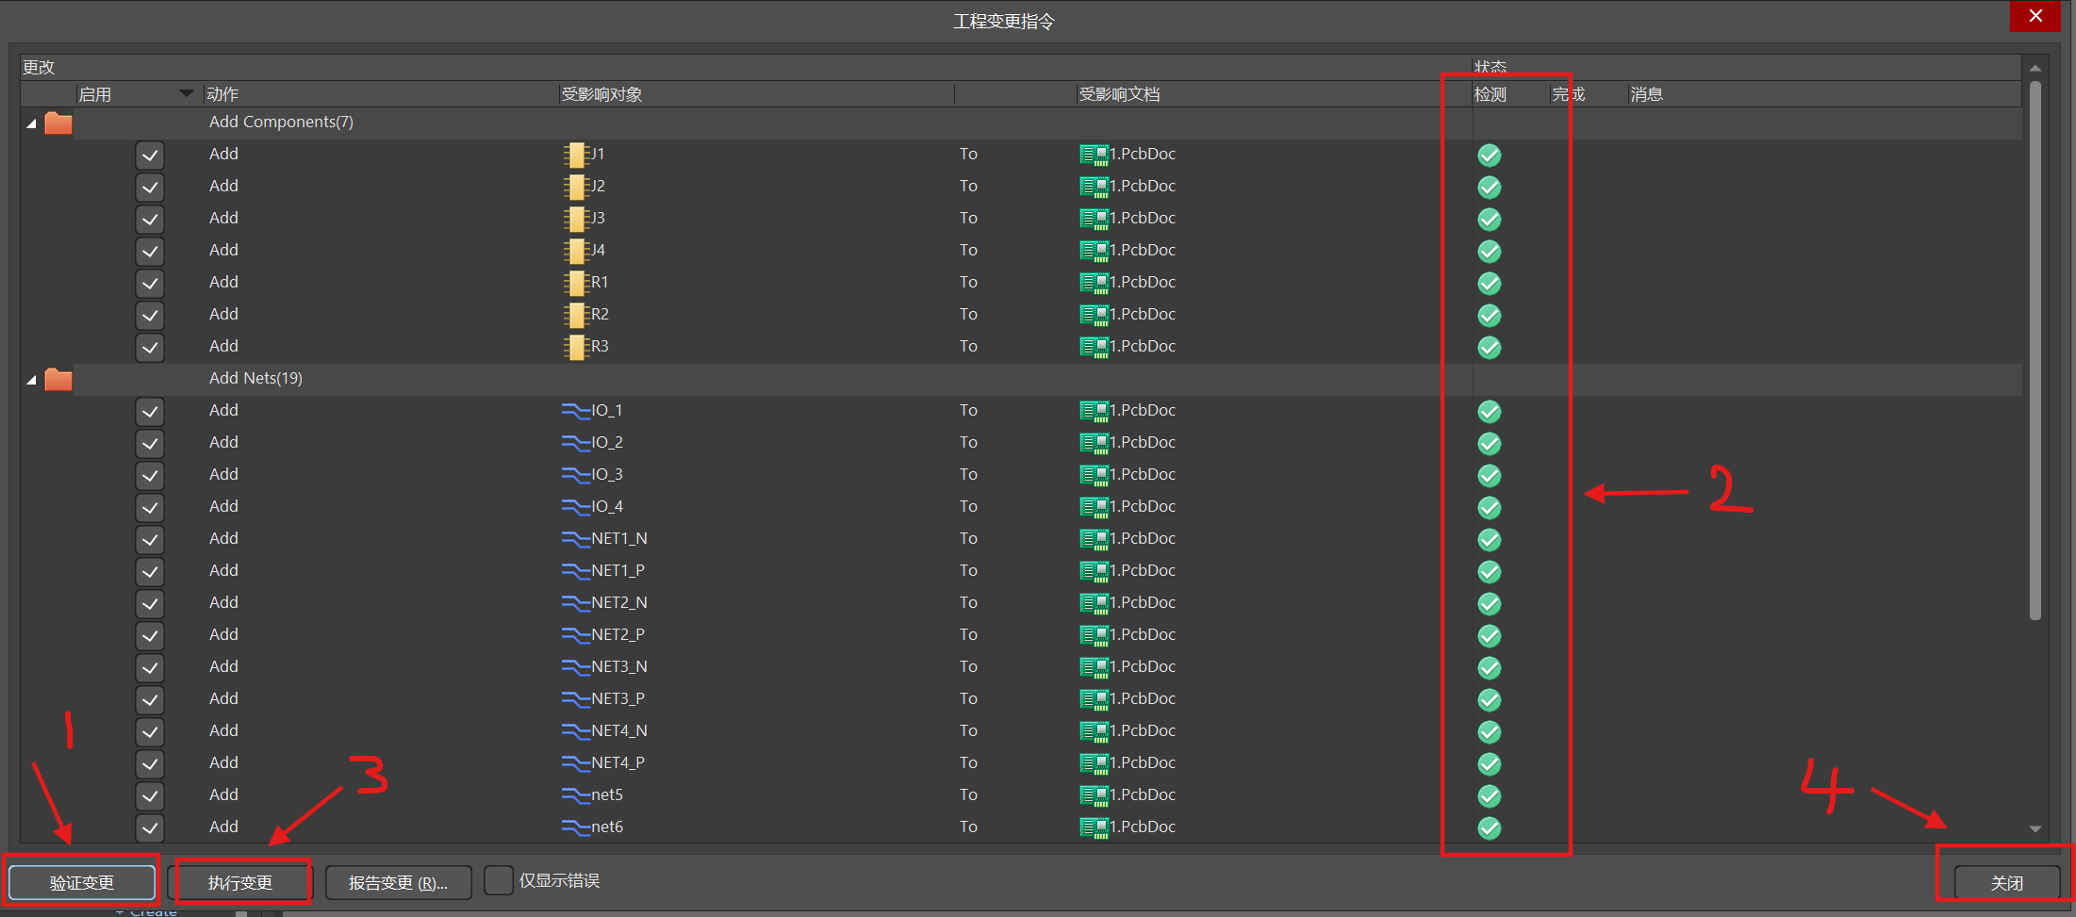Enable the 仅显示错误 checkbox
2076x917 pixels.
coord(498,880)
